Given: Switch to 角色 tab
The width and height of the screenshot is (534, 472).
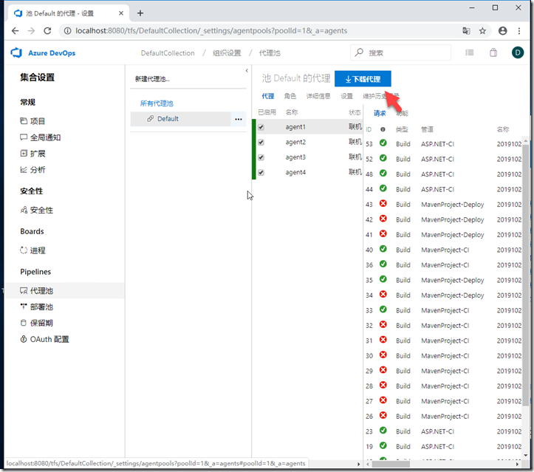Looking at the screenshot, I should coord(290,96).
